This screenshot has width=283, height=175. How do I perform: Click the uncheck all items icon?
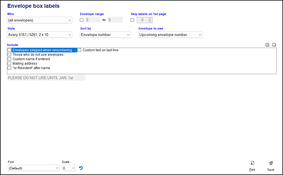[x=274, y=45]
